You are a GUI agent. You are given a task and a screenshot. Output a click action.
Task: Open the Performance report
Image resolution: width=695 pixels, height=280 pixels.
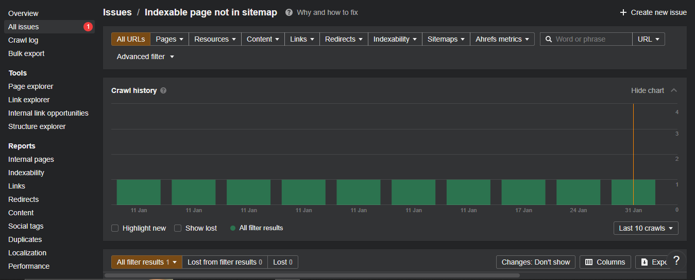pos(29,266)
